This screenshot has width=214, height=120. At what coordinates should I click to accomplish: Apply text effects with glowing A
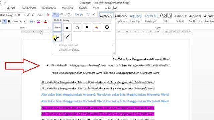point(31,21)
